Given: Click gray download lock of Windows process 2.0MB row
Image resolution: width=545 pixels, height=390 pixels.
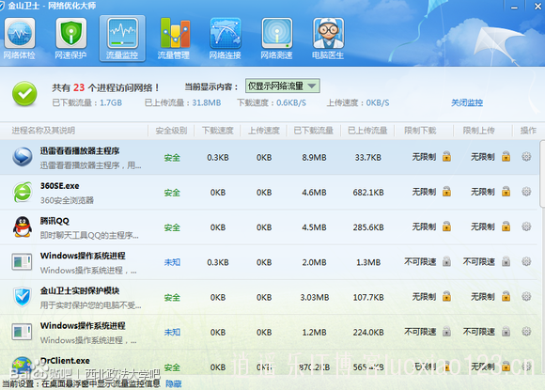Looking at the screenshot, I should pos(446,261).
